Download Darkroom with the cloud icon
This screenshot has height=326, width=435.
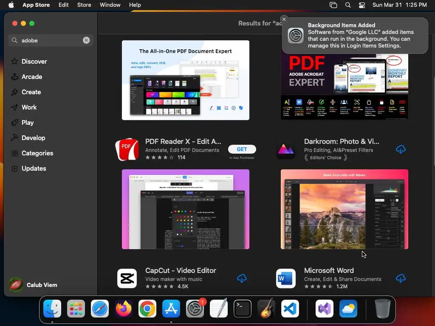click(401, 149)
